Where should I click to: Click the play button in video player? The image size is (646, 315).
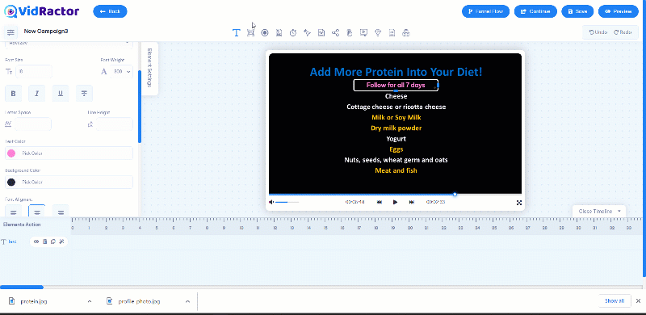tap(395, 202)
